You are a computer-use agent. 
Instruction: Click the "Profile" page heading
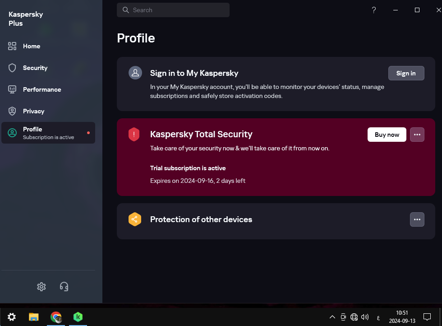(x=136, y=38)
